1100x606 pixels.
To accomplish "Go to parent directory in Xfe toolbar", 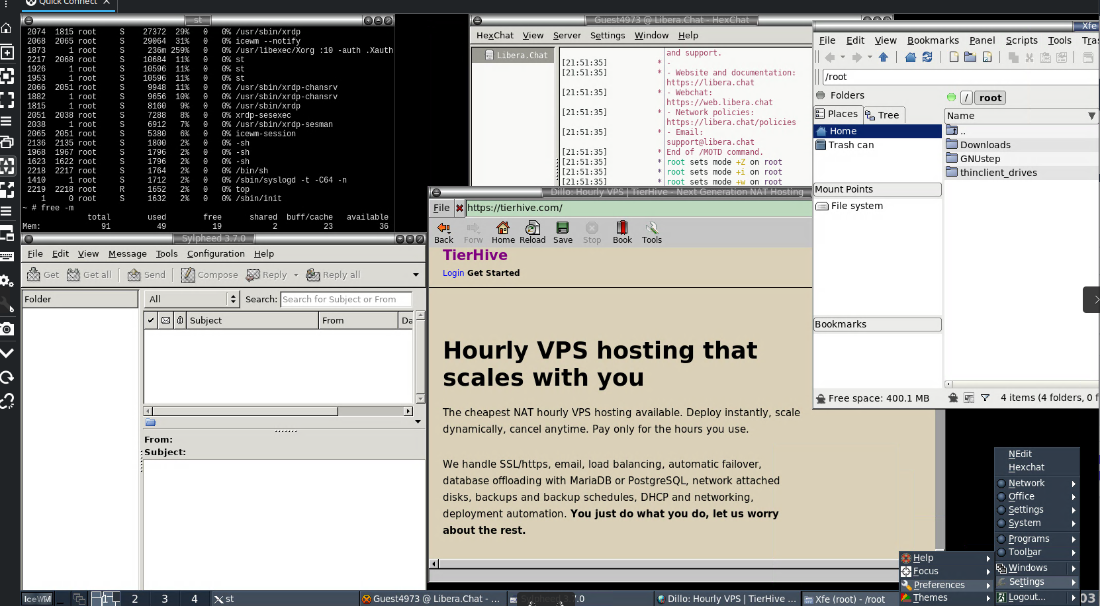I will click(883, 58).
